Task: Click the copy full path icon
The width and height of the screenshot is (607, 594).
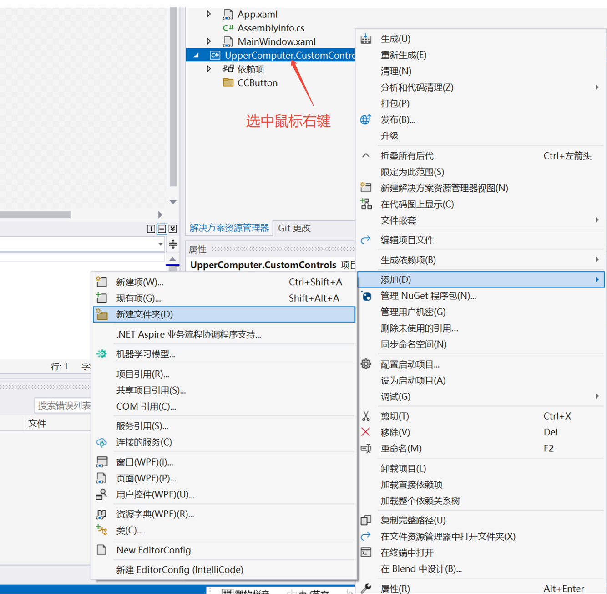Action: [x=366, y=520]
